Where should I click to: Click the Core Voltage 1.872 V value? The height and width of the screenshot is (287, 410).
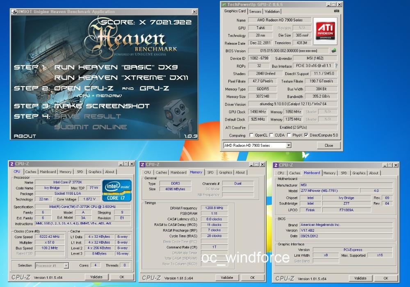point(89,199)
